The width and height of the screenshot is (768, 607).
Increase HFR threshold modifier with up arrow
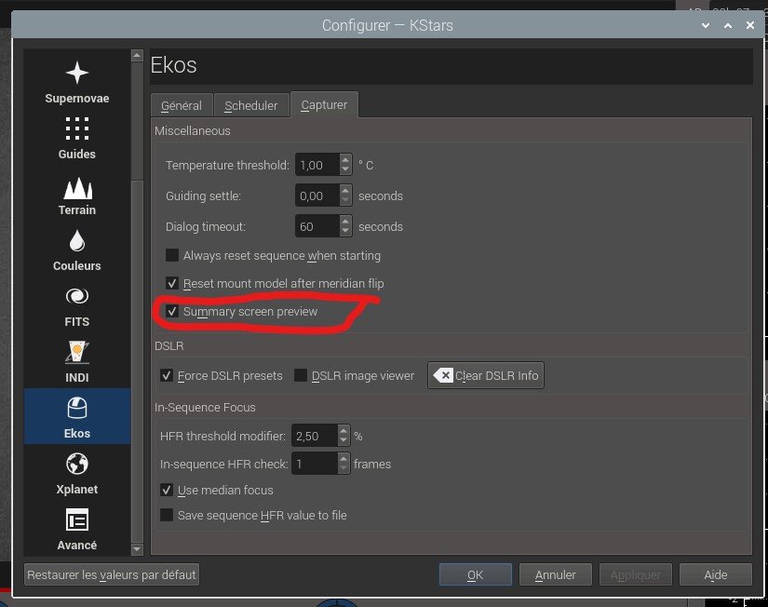(x=344, y=431)
